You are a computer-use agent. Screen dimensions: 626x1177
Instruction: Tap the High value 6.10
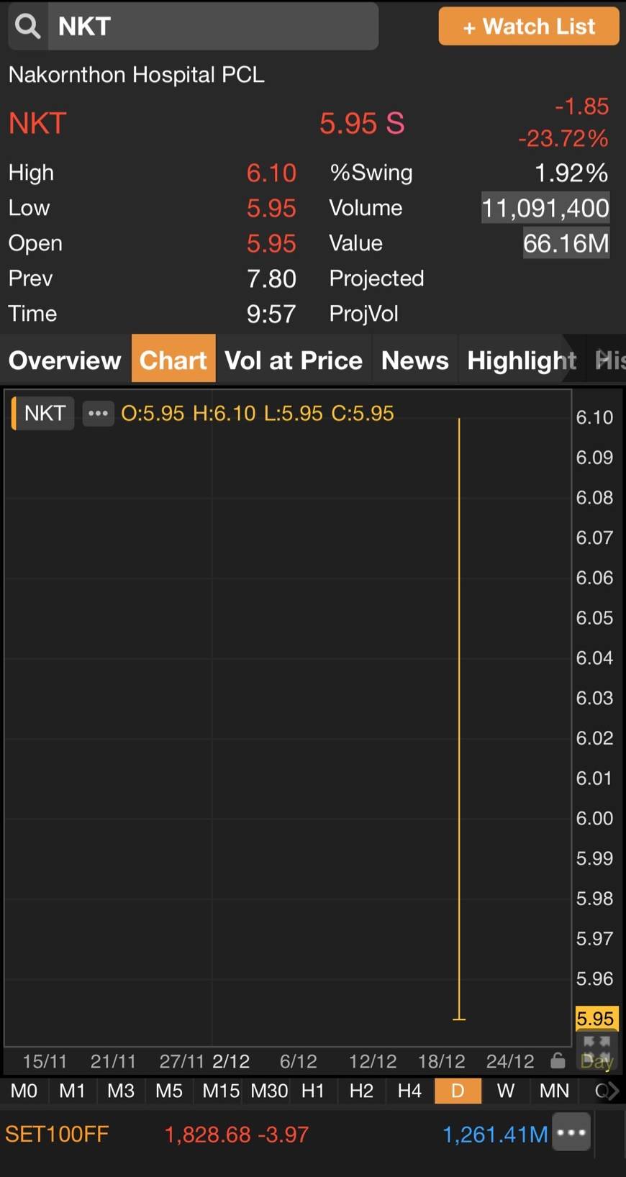coord(271,173)
